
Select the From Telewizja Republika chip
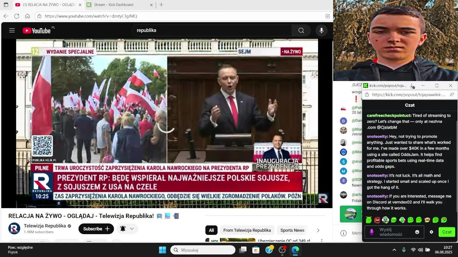[x=247, y=230]
